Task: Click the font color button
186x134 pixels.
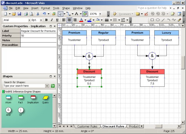Action: (81, 20)
